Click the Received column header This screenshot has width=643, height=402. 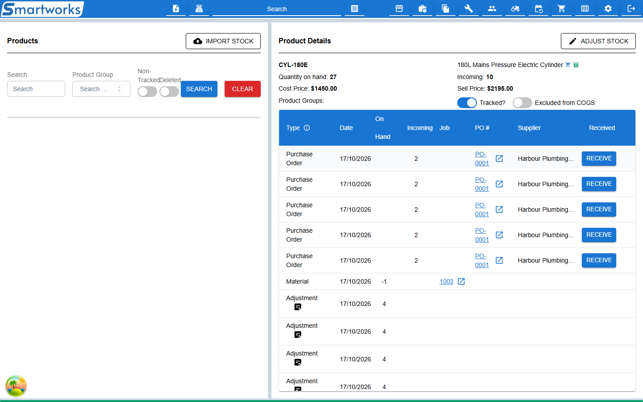(x=602, y=128)
